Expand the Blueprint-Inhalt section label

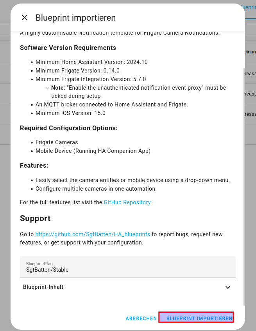[x=43, y=287]
